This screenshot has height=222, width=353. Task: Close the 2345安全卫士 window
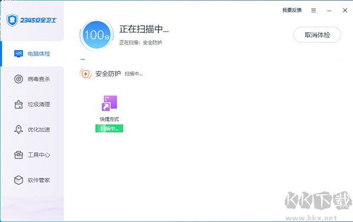tap(345, 11)
